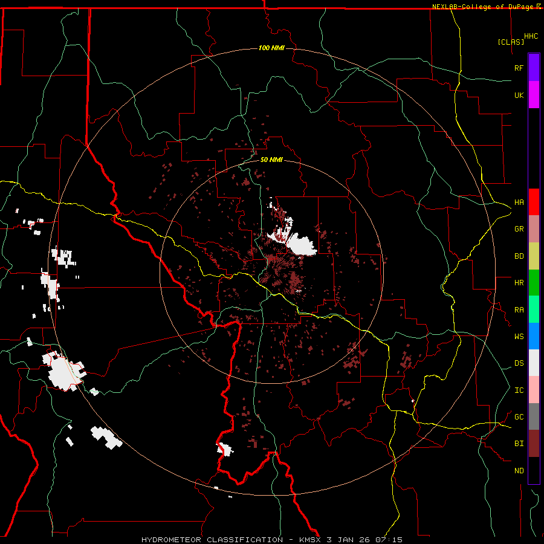
Task: Click the RF purple legend swatch
Action: [534, 68]
